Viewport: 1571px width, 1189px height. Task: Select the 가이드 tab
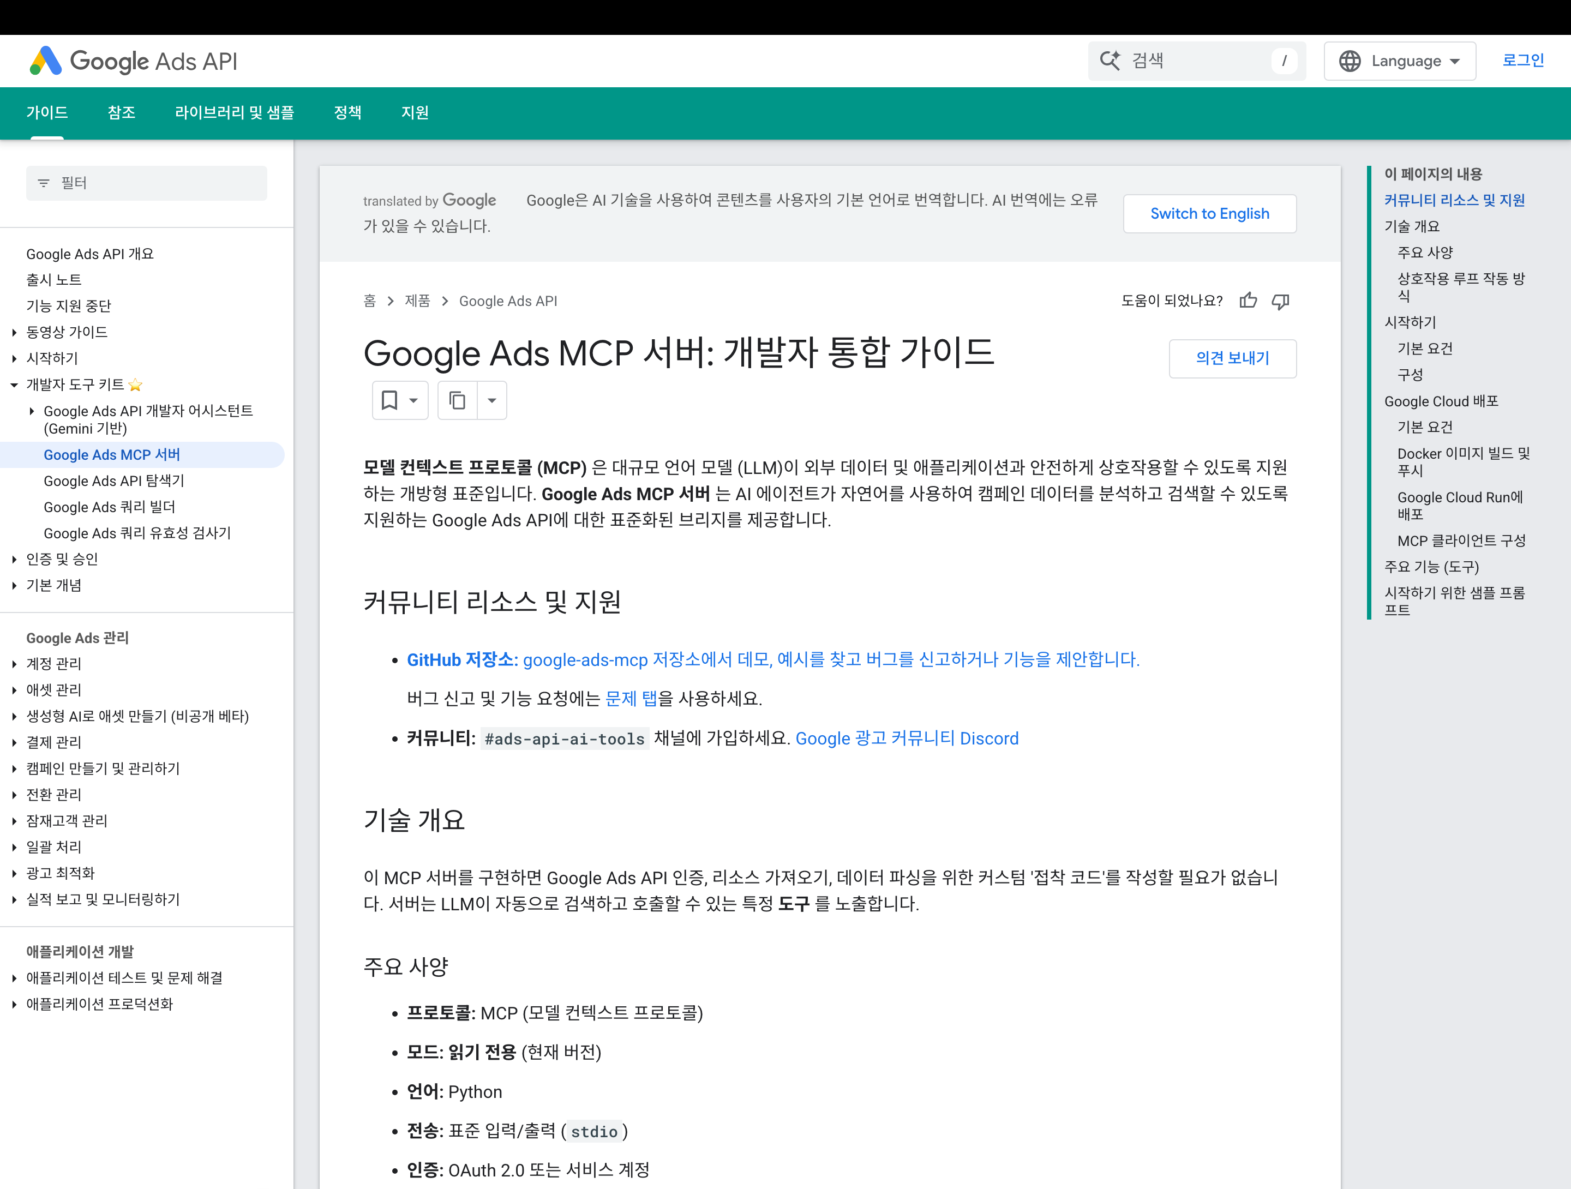coord(47,112)
